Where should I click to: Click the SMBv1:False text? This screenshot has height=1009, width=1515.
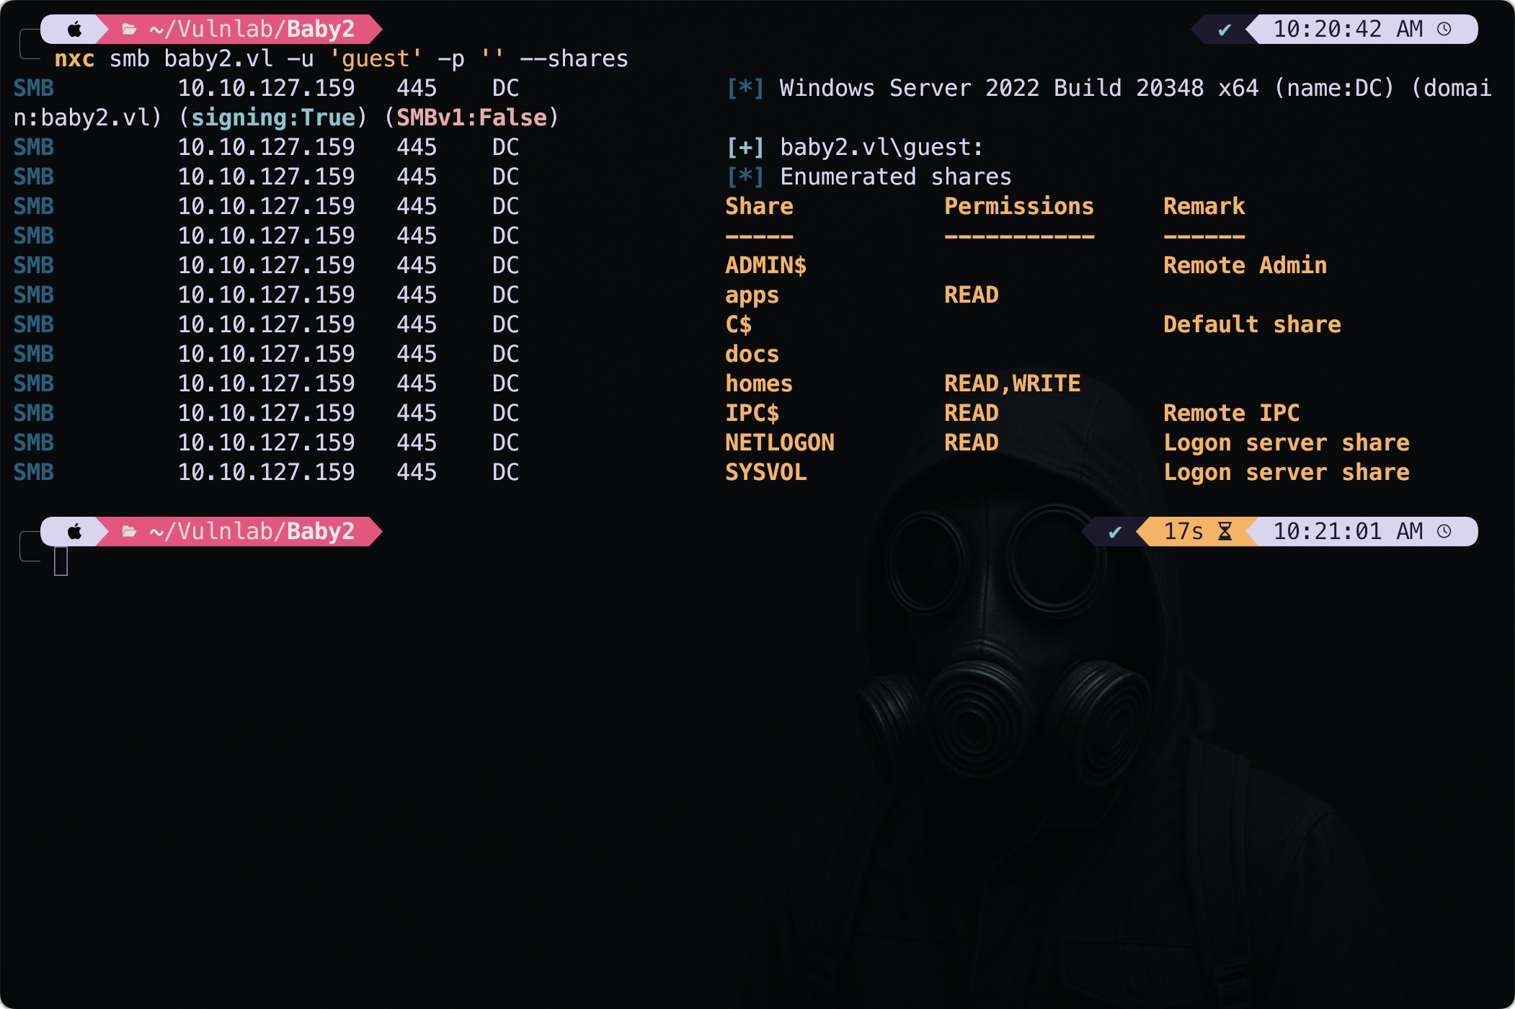(471, 117)
